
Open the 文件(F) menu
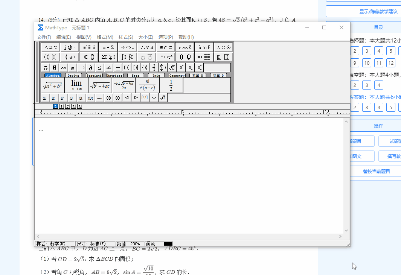point(44,37)
